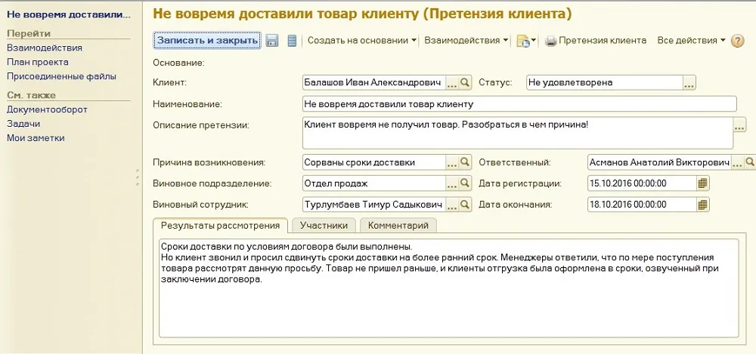Click Виновное подразделение field Отдел продаж
The height and width of the screenshot is (354, 756).
tap(373, 183)
